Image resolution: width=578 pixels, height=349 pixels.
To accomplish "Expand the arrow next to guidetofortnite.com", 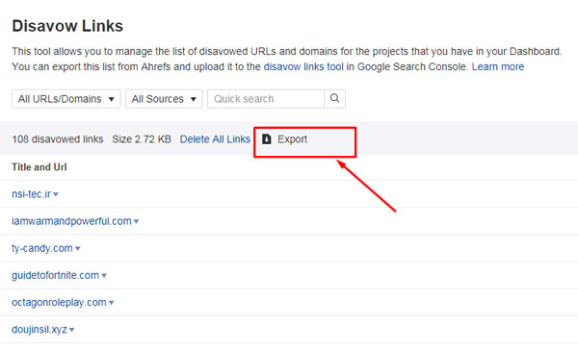I will click(x=104, y=276).
